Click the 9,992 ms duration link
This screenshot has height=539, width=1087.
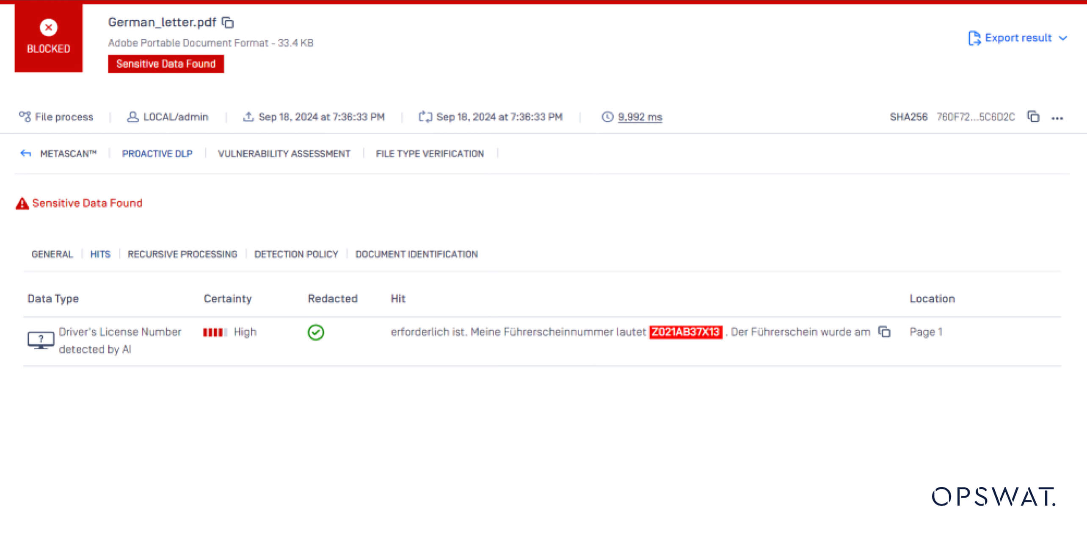640,117
